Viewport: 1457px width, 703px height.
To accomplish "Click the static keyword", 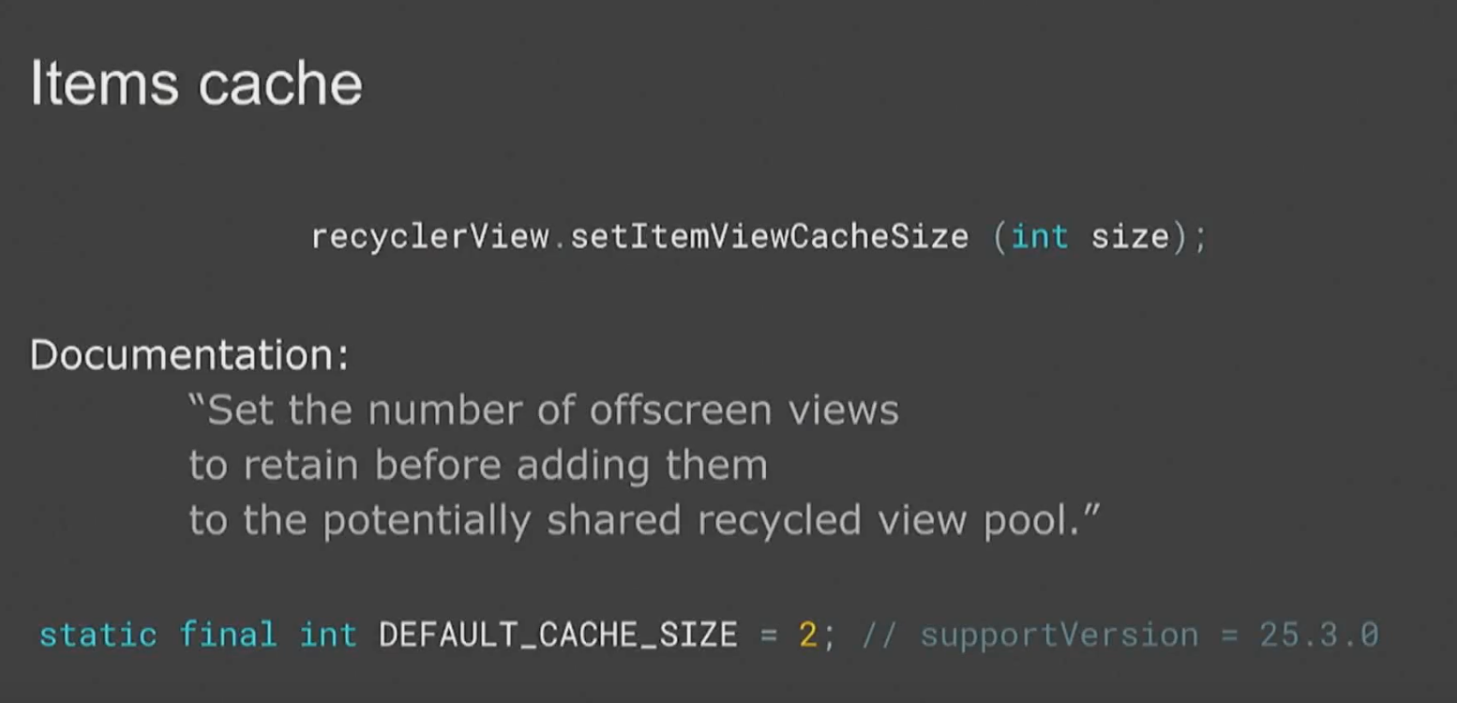I will click(98, 635).
